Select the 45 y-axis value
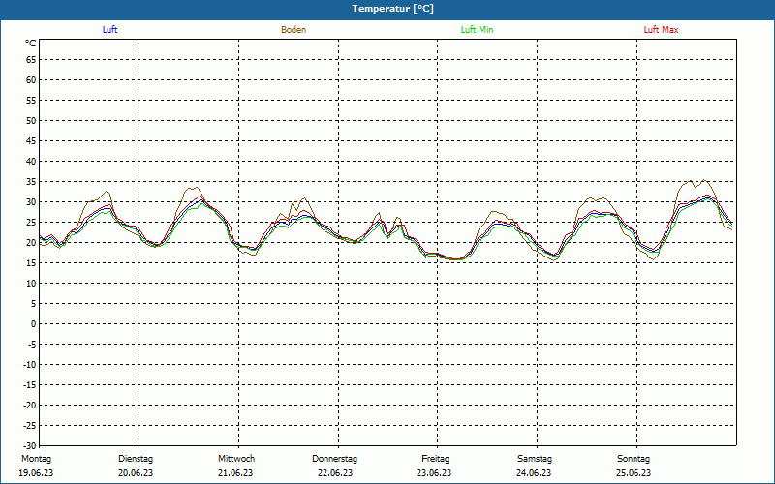Image resolution: width=775 pixels, height=484 pixels. pos(31,141)
